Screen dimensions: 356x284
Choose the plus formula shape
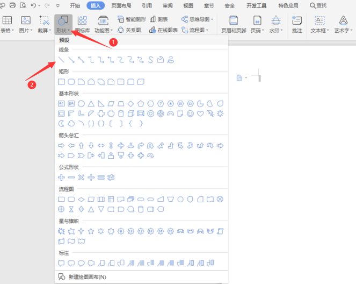(61, 177)
